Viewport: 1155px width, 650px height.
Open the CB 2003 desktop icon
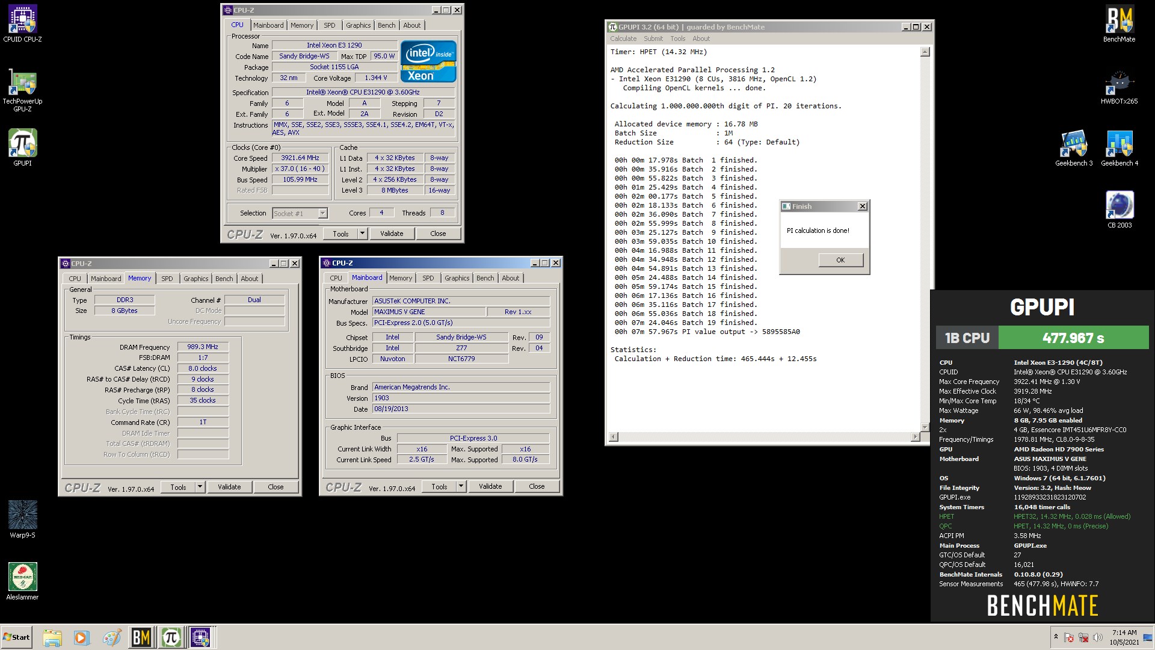[x=1120, y=210]
